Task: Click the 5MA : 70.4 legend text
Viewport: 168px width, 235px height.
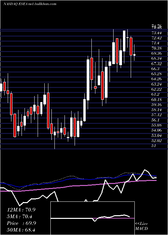Action: [20, 216]
